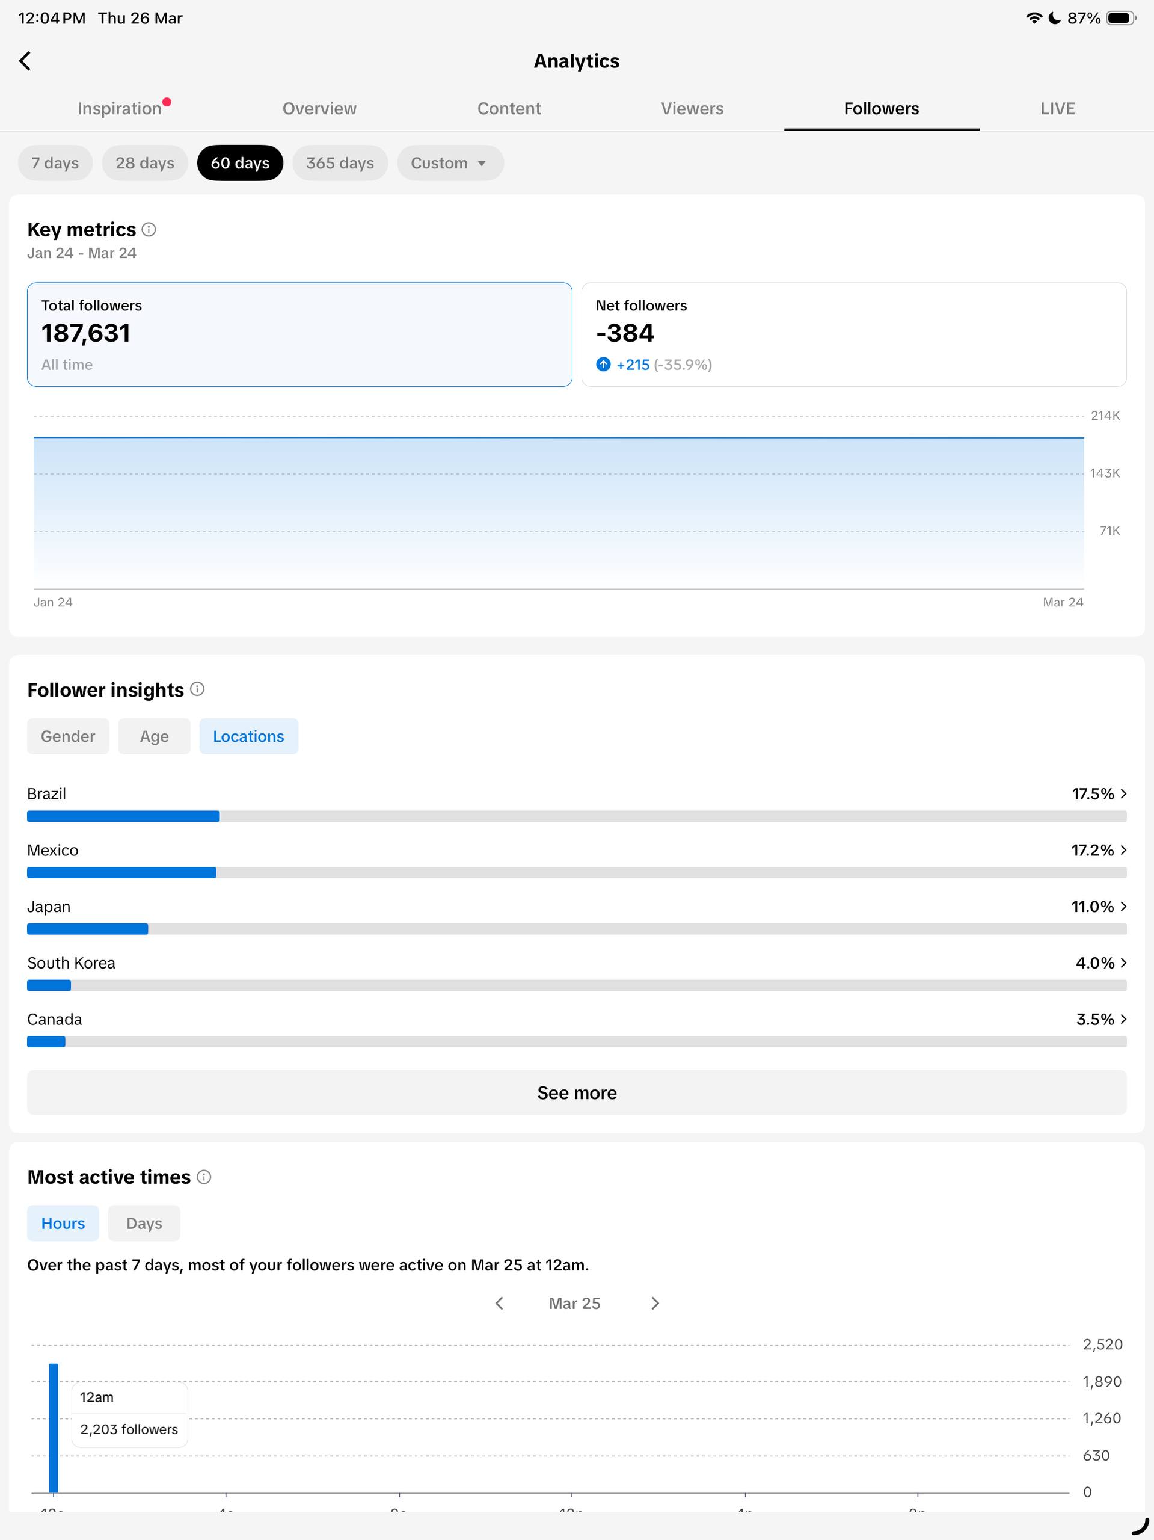Expand Brazil location details chevron
Screen dimensions: 1154x1540
pos(1123,793)
